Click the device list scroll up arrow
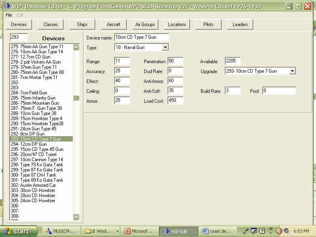Viewport: 316px width, 237px height. [x=76, y=47]
